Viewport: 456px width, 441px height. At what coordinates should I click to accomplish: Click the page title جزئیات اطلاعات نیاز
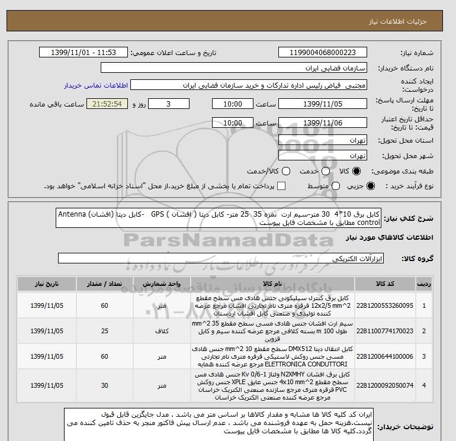pyautogui.click(x=397, y=21)
